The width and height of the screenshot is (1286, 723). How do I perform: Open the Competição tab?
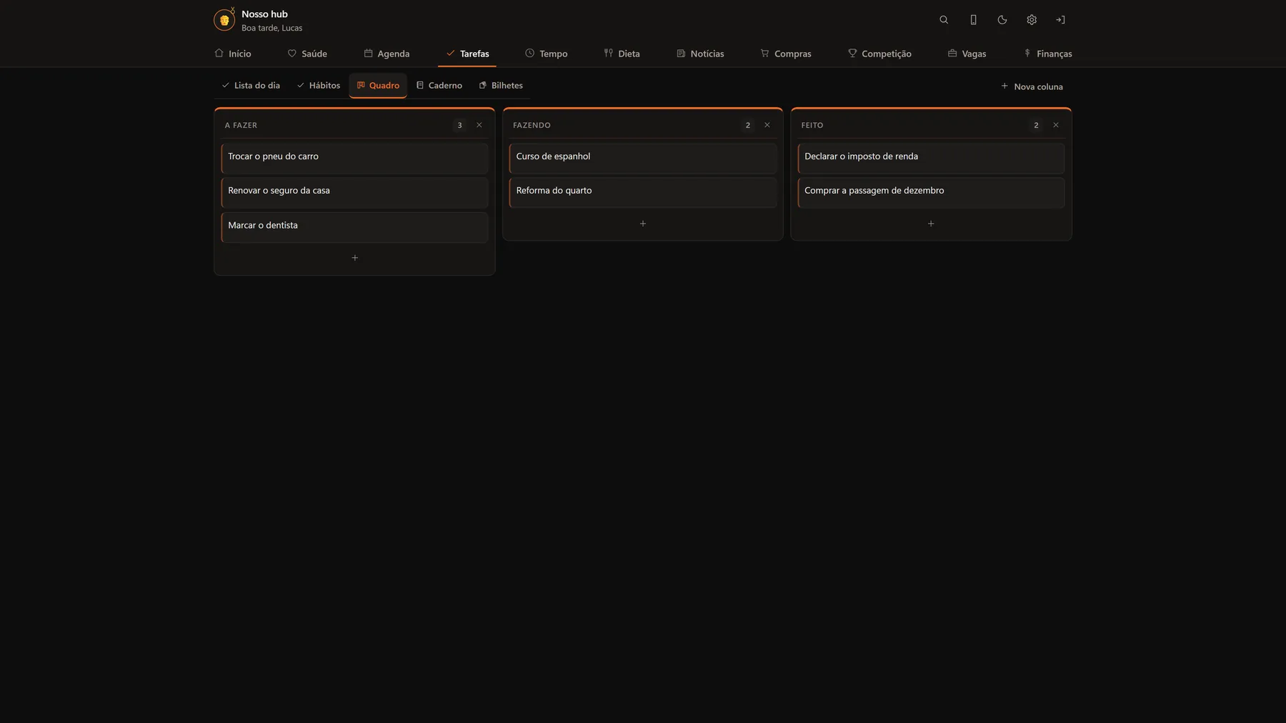879,54
